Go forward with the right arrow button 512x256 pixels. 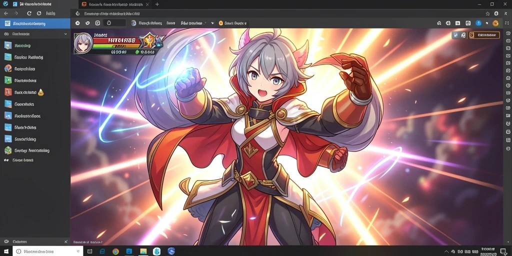tap(16, 13)
